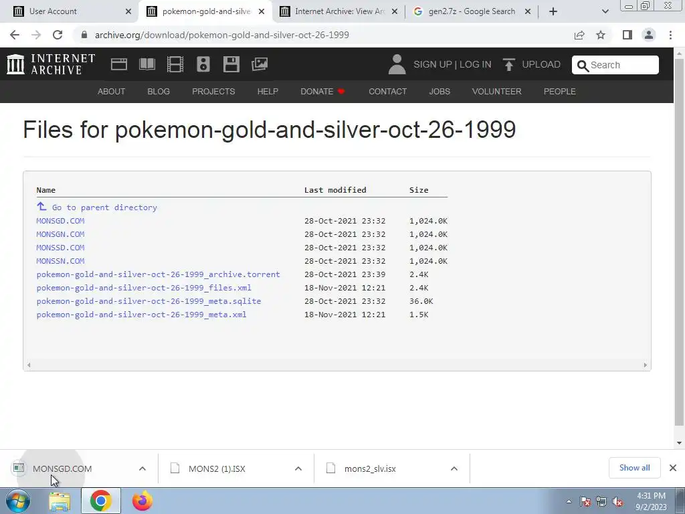Expand options for MONSGD.COM download
This screenshot has width=685, height=514.
coord(142,468)
